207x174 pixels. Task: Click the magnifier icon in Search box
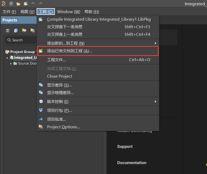[x=9, y=40]
